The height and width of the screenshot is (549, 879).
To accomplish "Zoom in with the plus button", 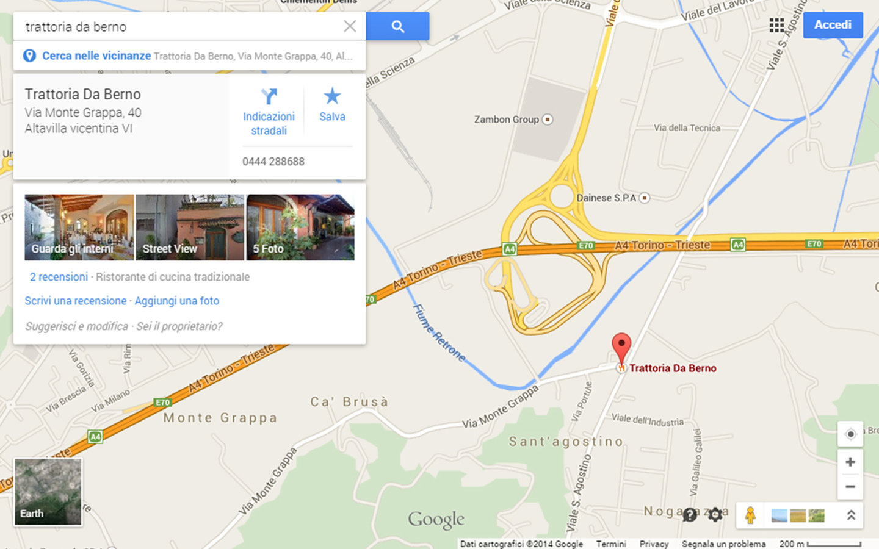I will tap(850, 462).
